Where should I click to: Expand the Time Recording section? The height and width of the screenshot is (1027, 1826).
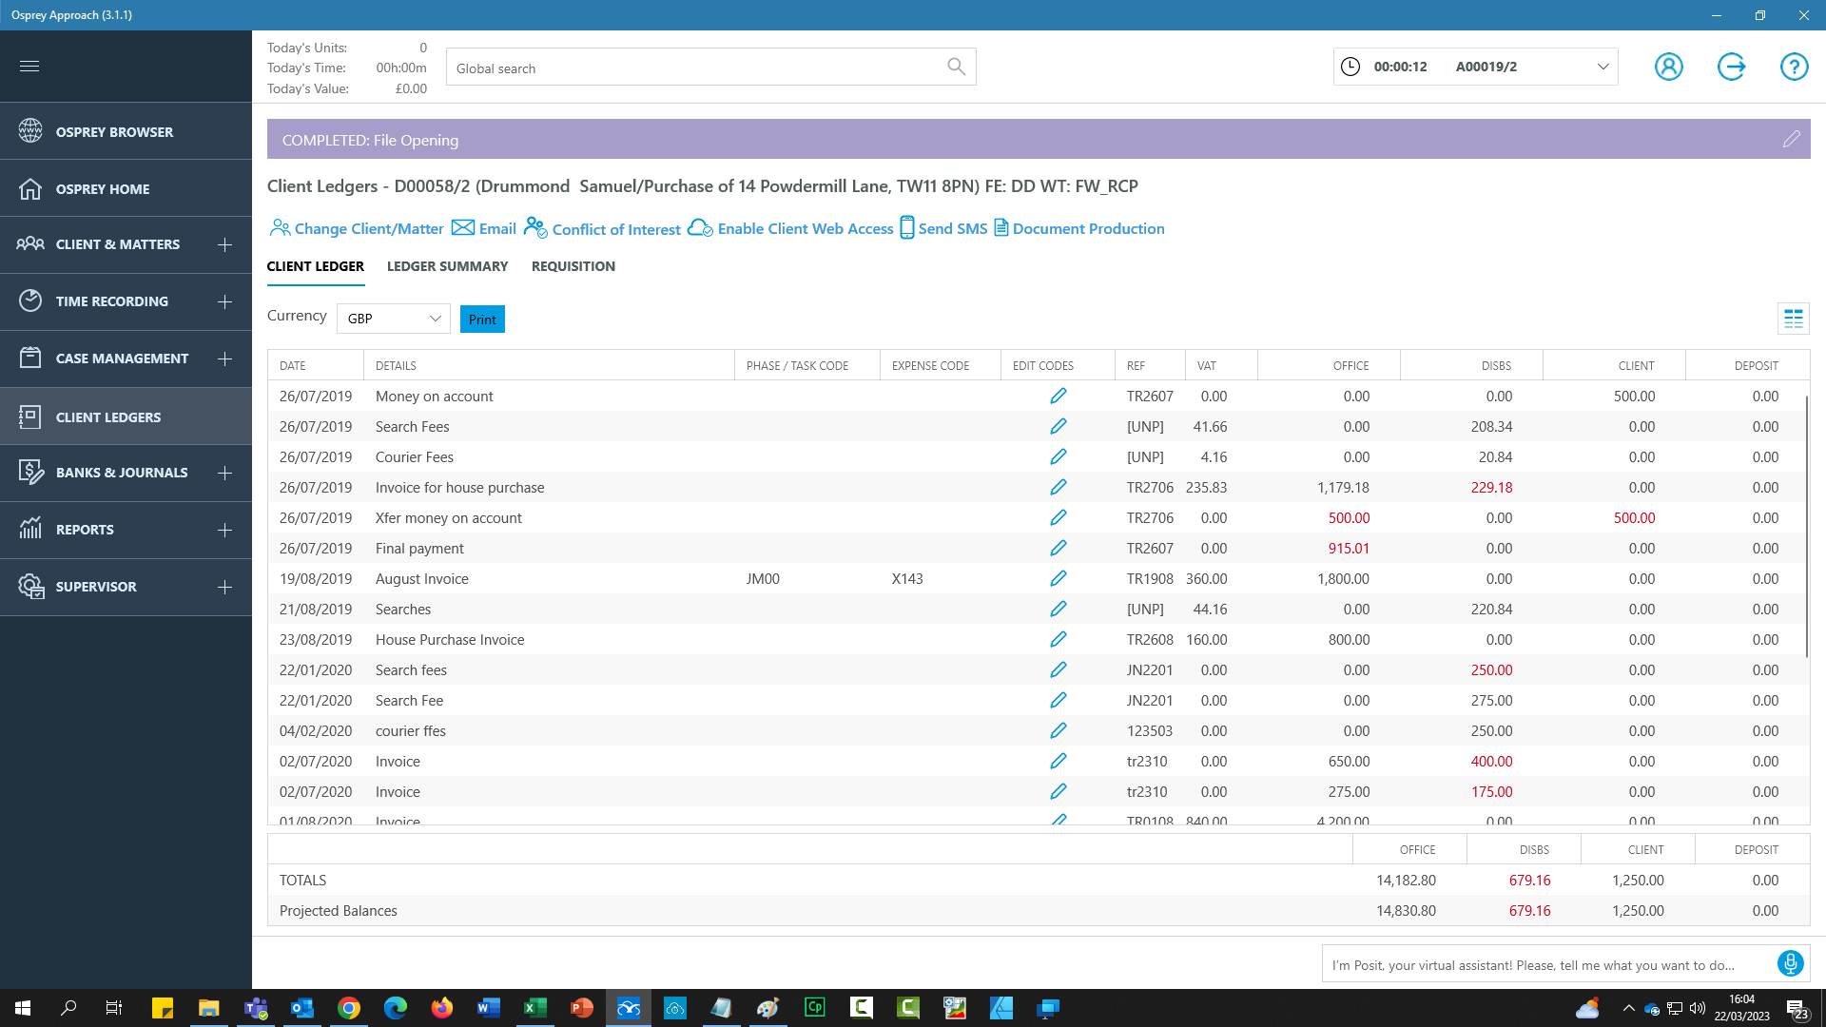coord(224,301)
